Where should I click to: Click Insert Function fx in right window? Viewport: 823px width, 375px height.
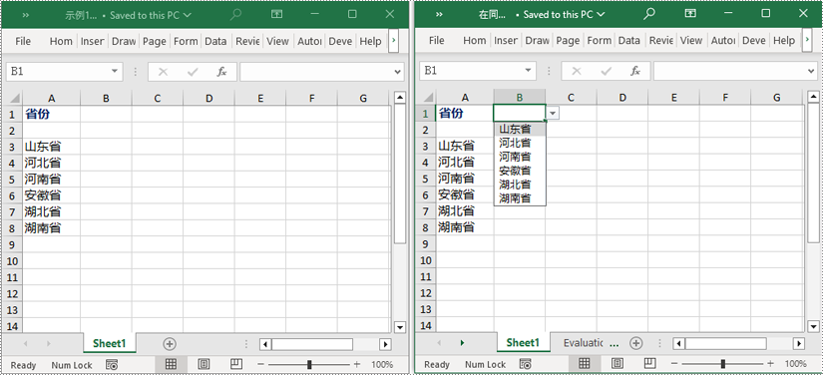coord(635,72)
